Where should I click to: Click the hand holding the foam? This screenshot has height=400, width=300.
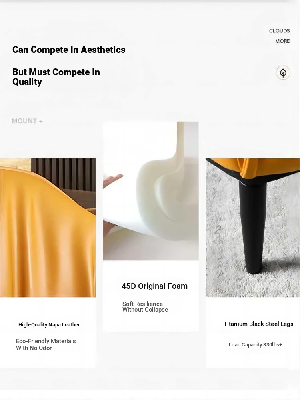click(113, 180)
